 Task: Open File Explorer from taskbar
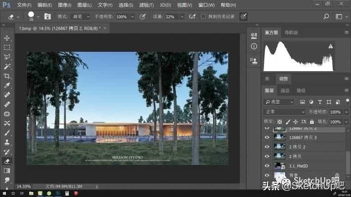click(31, 194)
